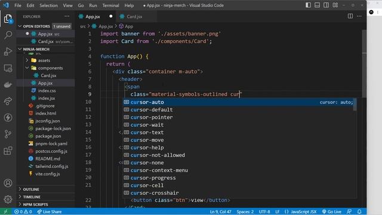The height and width of the screenshot is (215, 382).
Task: Open Card.jsx in the file tree
Action: [48, 76]
